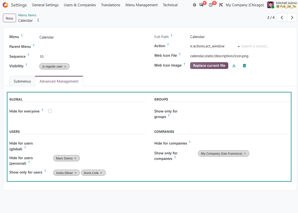Screen dimensions: 298x213
Task: Show help tooltip for Full Path
Action: tap(171, 36)
